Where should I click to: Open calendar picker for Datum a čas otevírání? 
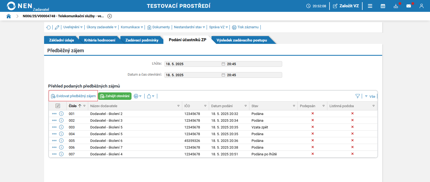coord(223,75)
